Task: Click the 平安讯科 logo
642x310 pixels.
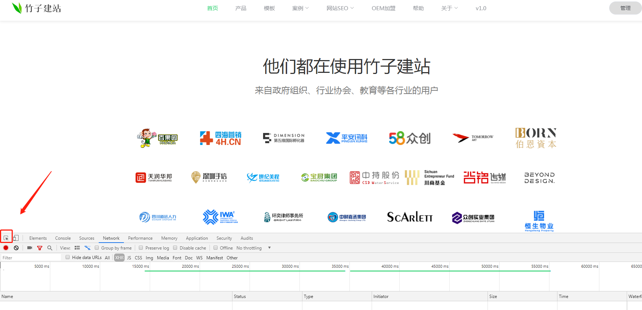Action: pos(347,138)
